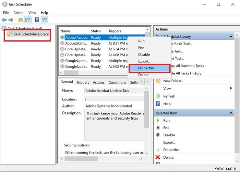This screenshot has height=172, width=240.
Task: Click the Refresh icon in Actions pane
Action: (x=158, y=96)
